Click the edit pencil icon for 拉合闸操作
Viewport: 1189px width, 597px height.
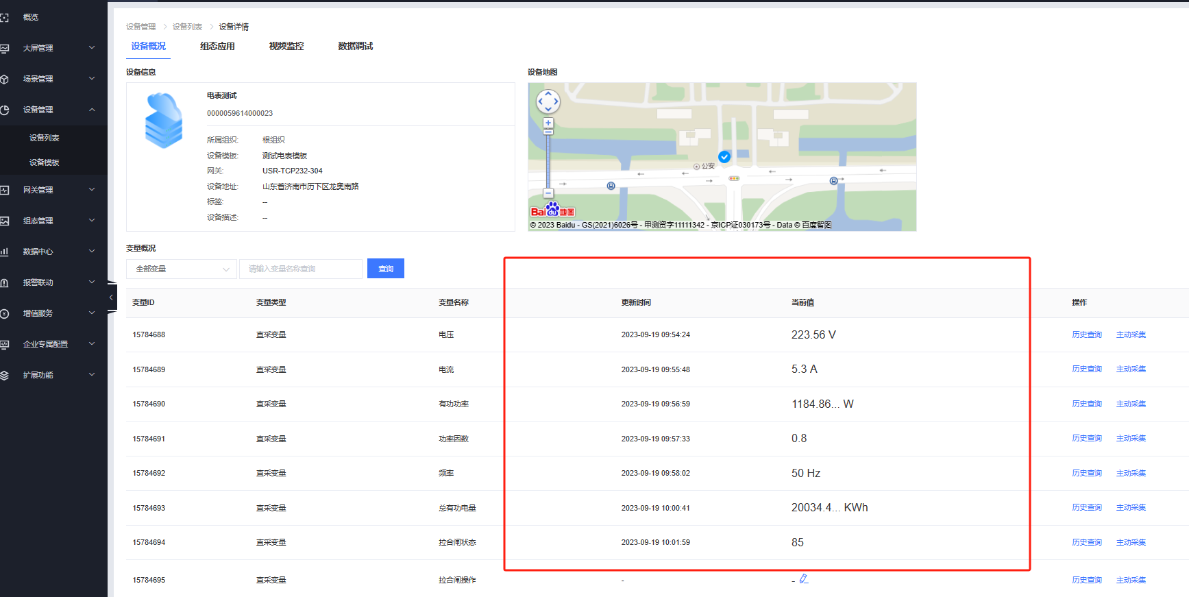(804, 579)
